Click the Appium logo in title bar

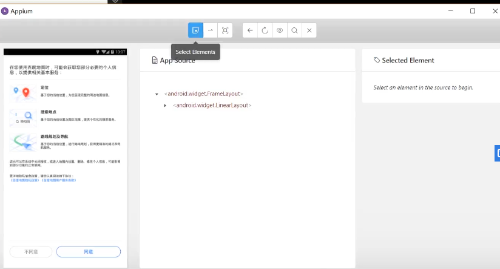(5, 12)
